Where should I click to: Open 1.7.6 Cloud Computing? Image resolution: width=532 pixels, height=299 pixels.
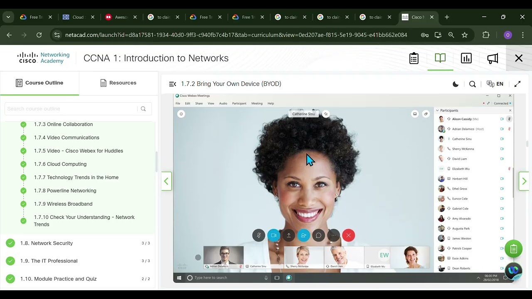[x=60, y=164]
